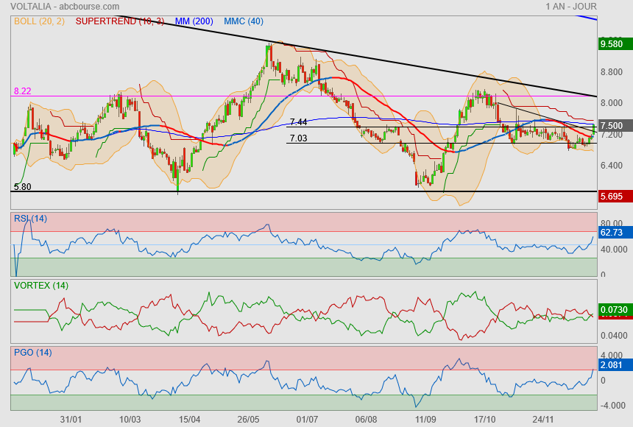The height and width of the screenshot is (427, 633).
Task: Click the 5.80 support level label
Action: point(22,187)
